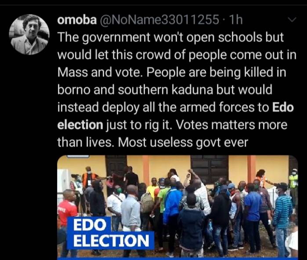Open the attached Edo election photo
307x260 pixels.
click(x=177, y=207)
